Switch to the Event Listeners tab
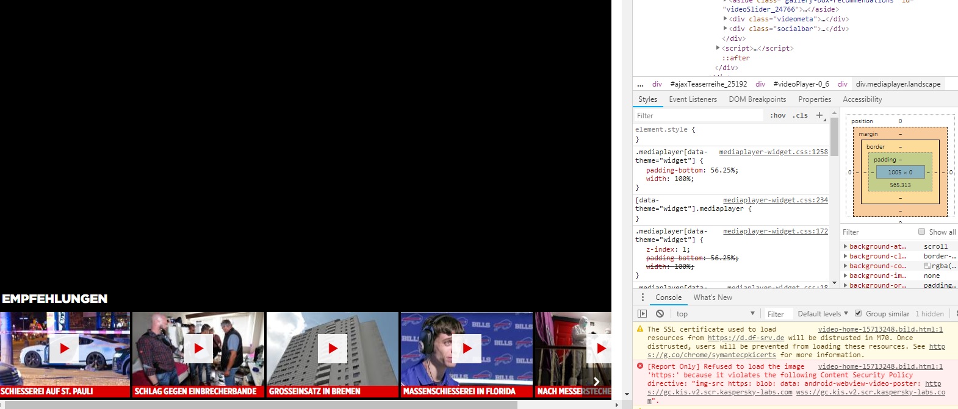Image resolution: width=958 pixels, height=409 pixels. (693, 99)
